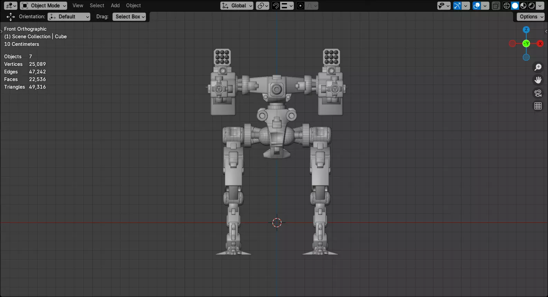Click Edges count '47,242'

37,72
